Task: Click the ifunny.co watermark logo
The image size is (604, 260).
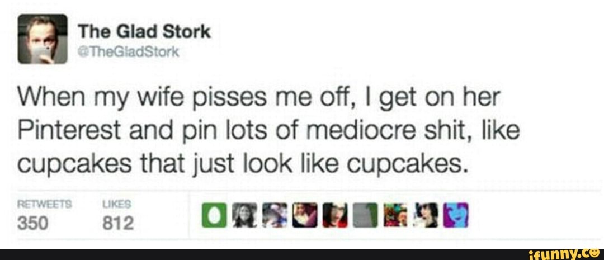Action: point(564,254)
